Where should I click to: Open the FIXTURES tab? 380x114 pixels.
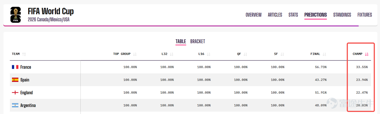pos(365,15)
